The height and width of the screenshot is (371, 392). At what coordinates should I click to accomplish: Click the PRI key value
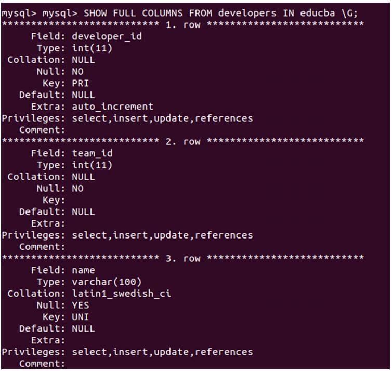pos(81,83)
